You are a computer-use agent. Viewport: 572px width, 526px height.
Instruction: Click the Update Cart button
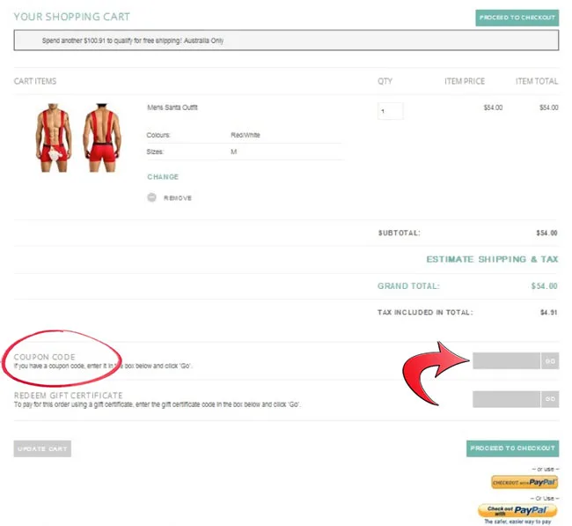[x=42, y=448]
